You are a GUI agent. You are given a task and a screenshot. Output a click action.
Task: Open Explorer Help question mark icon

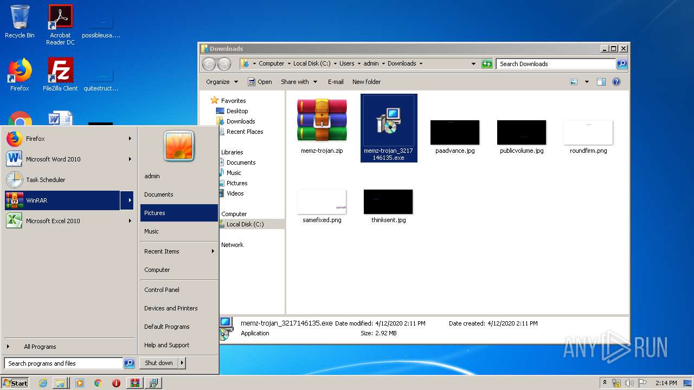[616, 82]
